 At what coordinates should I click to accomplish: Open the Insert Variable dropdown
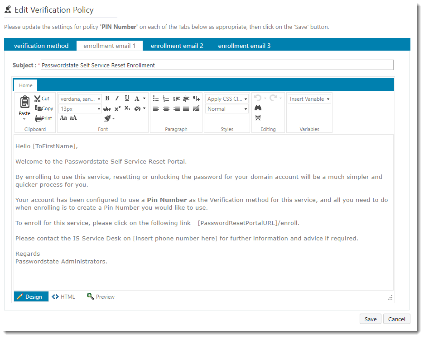click(x=309, y=99)
